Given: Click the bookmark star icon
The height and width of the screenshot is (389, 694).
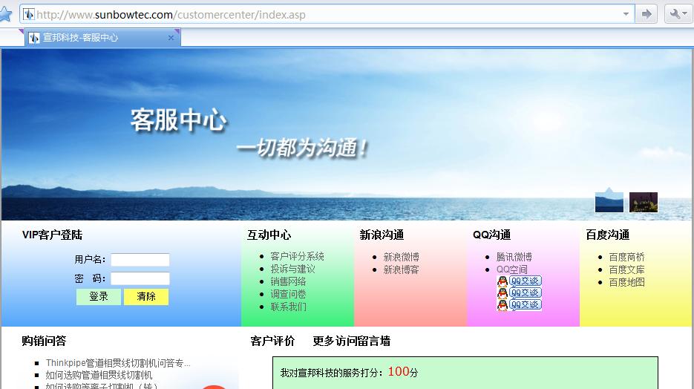Looking at the screenshot, I should point(5,14).
